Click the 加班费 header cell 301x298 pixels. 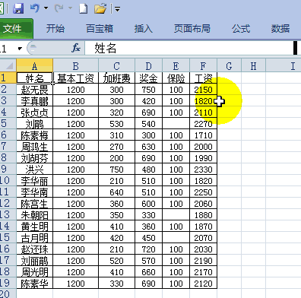116,78
